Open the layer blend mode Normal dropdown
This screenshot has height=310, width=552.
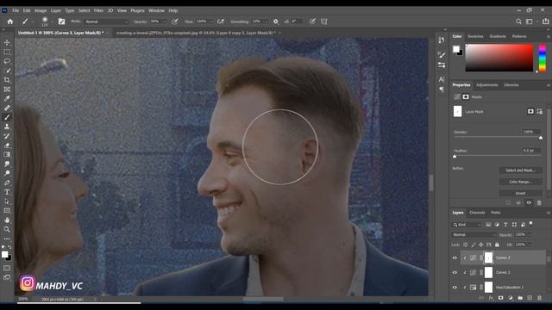pos(474,234)
